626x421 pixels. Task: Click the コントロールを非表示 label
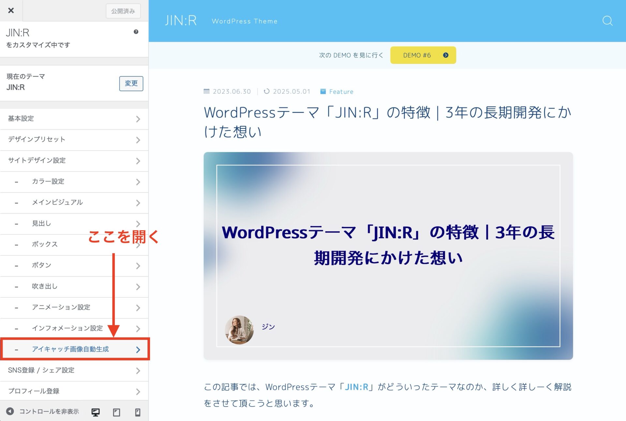pos(49,412)
